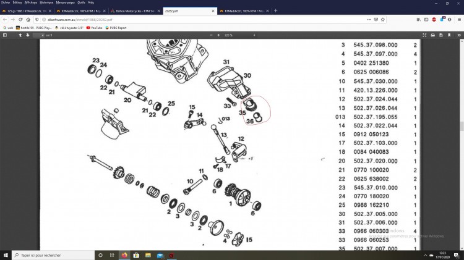This screenshot has height=260, width=464.
Task: Open the Historique menu
Action: pyautogui.click(x=46, y=2)
